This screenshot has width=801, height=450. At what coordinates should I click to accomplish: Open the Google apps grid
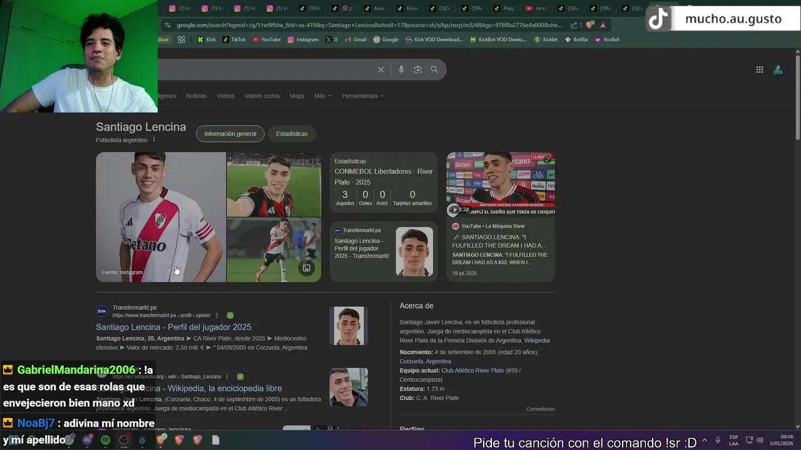click(760, 70)
